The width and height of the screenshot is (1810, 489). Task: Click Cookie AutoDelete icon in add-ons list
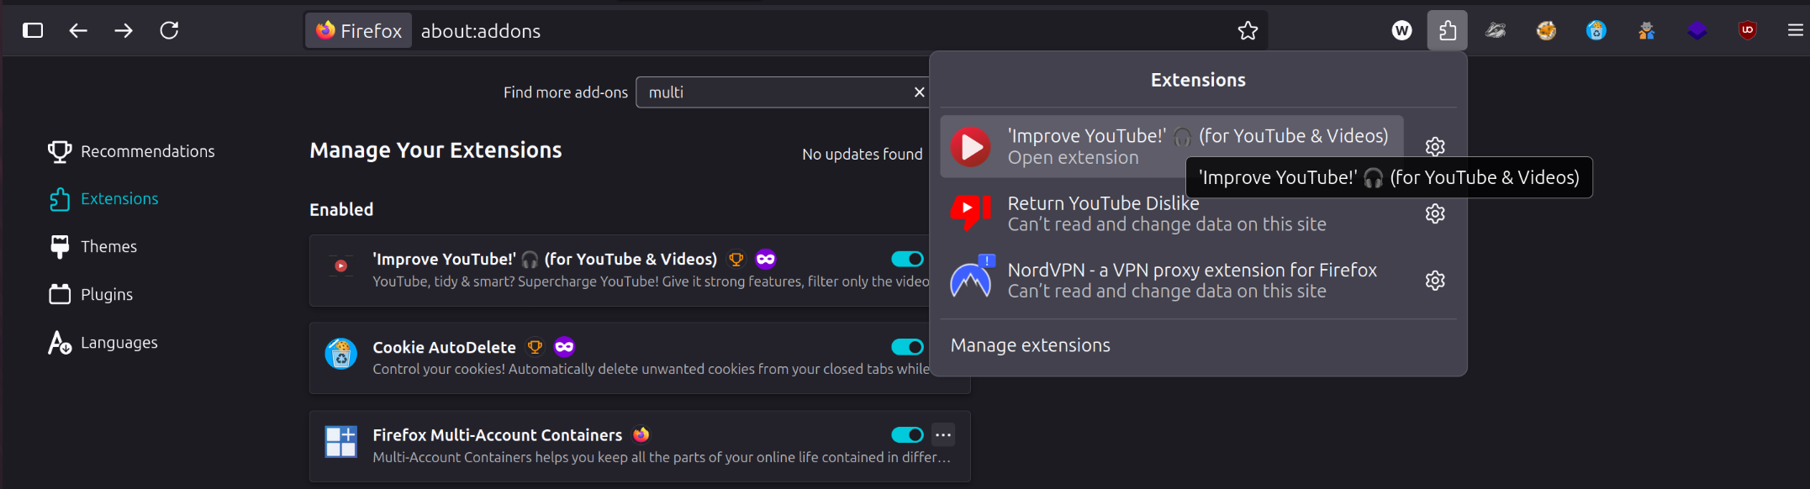coord(340,354)
